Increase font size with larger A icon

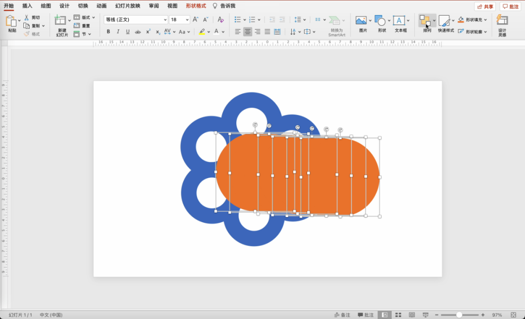(195, 20)
